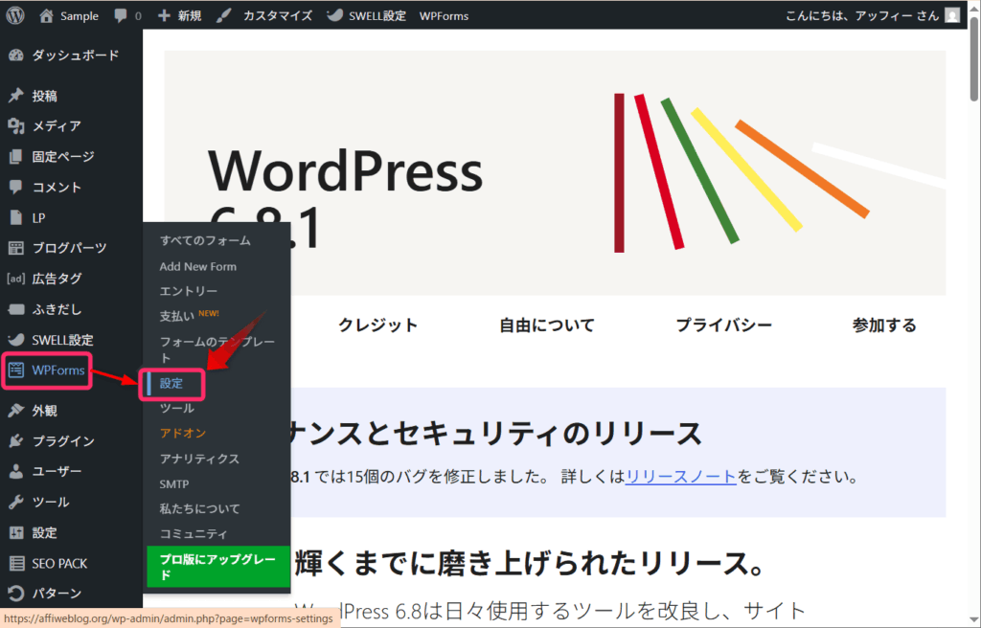Click the ふきだし icon in sidebar

(16, 309)
